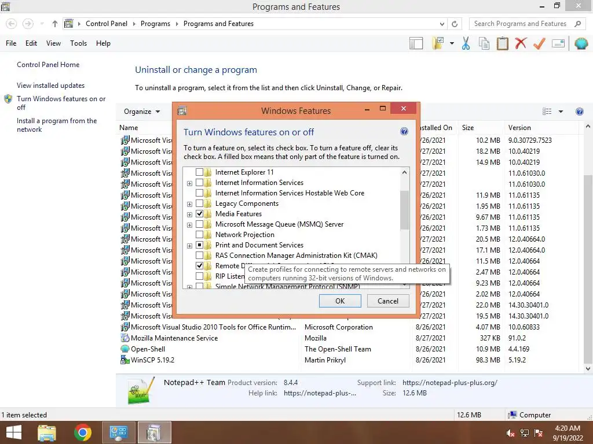The image size is (593, 444).
Task: Open the Edit menu
Action: [x=31, y=43]
